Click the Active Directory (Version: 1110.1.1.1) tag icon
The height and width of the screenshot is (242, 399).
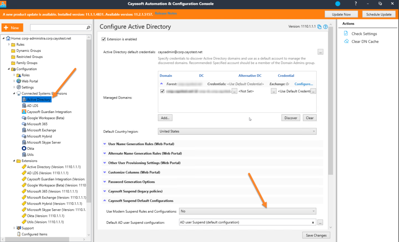point(24,167)
